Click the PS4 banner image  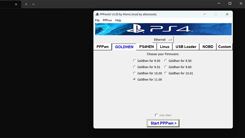[163, 29]
